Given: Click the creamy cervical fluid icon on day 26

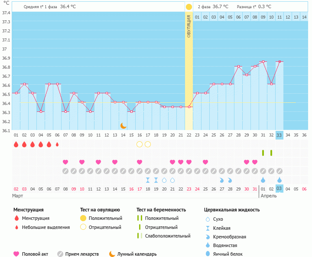Looking at the screenshot, I should tap(222, 180).
